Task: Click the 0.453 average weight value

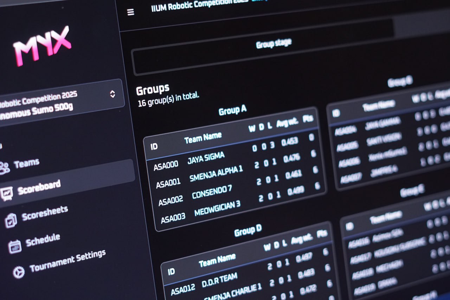Action: pyautogui.click(x=290, y=141)
